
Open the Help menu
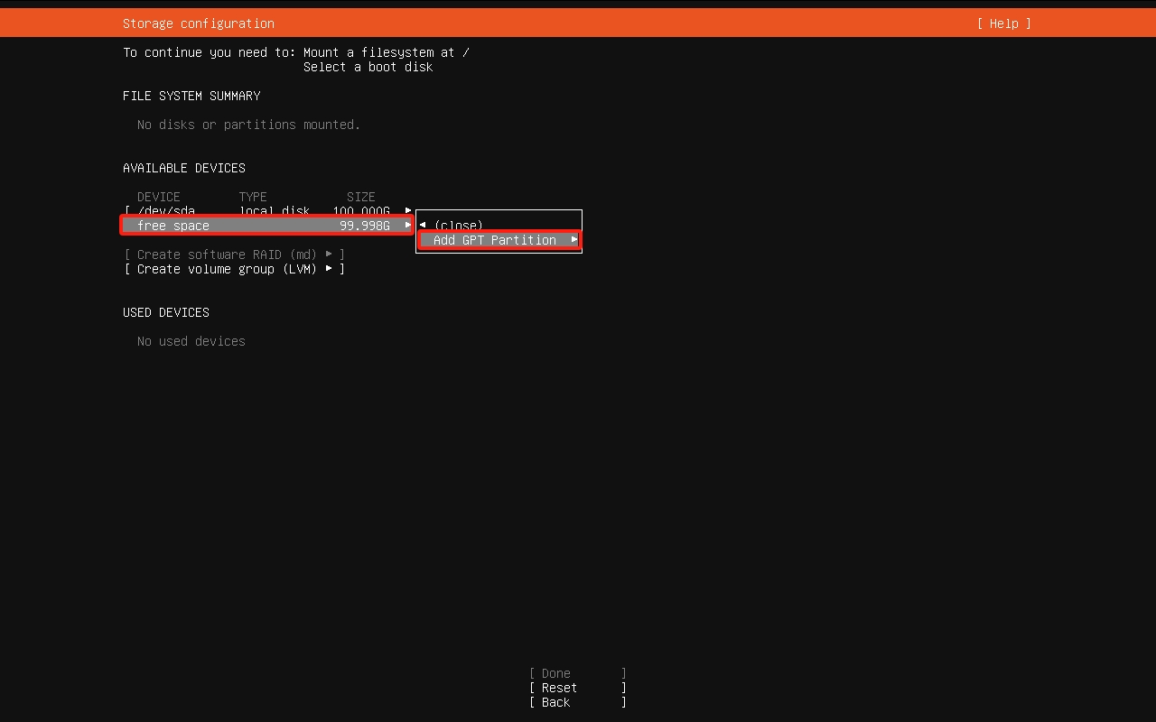pos(1003,23)
